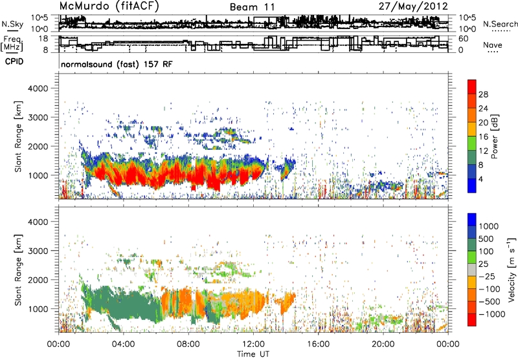
Task: Click the "16" label on Power colorbar
Action: [x=483, y=137]
